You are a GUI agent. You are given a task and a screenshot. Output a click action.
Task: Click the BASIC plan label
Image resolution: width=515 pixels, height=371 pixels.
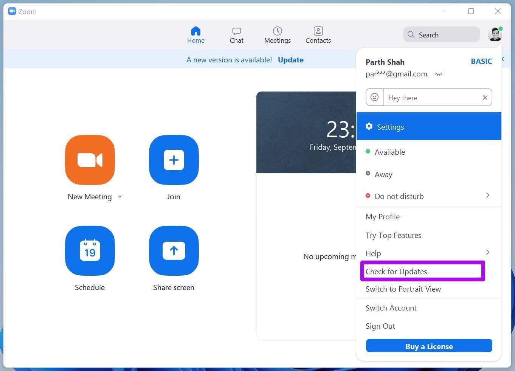(481, 61)
